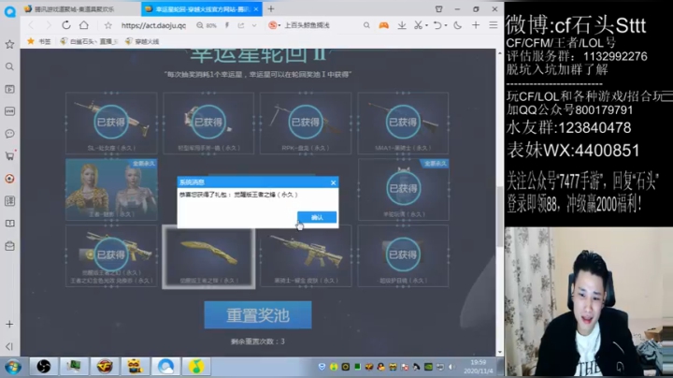Open the QQ Music taskbar icon
Image resolution: width=673 pixels, height=378 pixels.
196,367
